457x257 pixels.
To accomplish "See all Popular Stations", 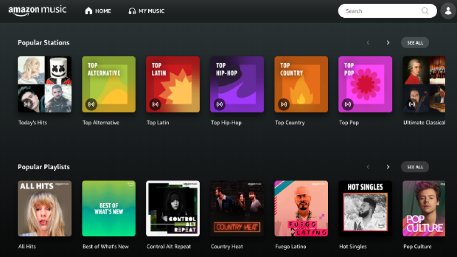I will click(x=415, y=43).
